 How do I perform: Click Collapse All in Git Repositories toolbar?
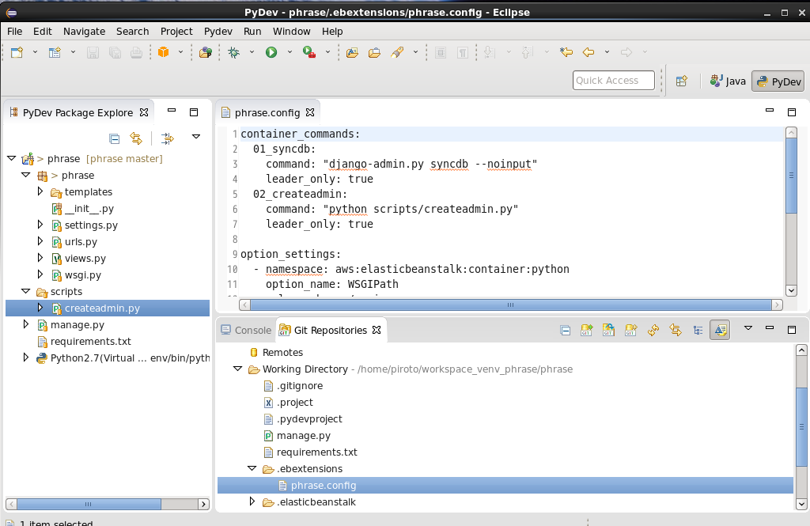point(565,331)
